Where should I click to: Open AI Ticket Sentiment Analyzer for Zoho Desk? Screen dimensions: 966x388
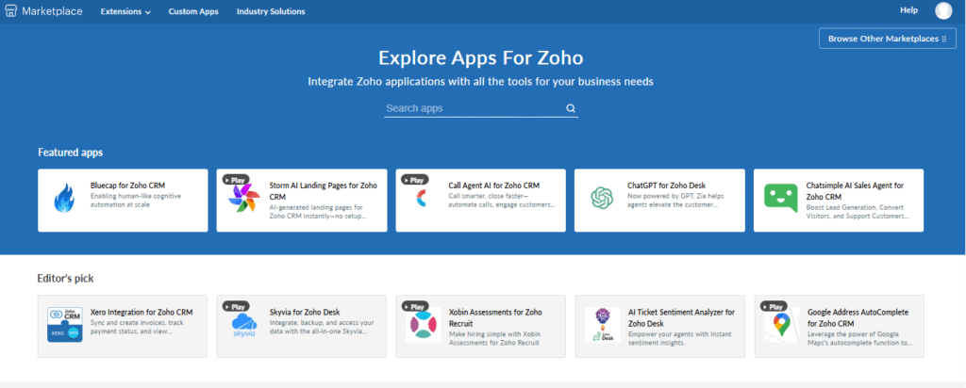[681, 317]
